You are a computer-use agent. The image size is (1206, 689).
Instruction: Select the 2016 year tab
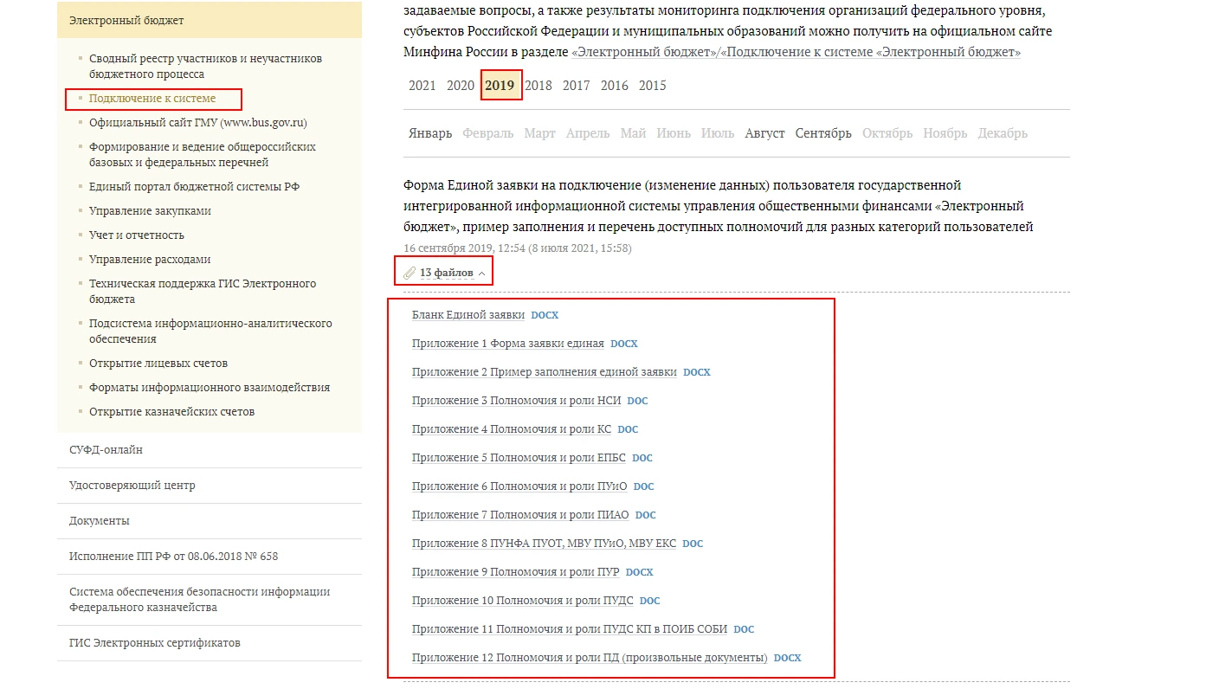pyautogui.click(x=615, y=86)
